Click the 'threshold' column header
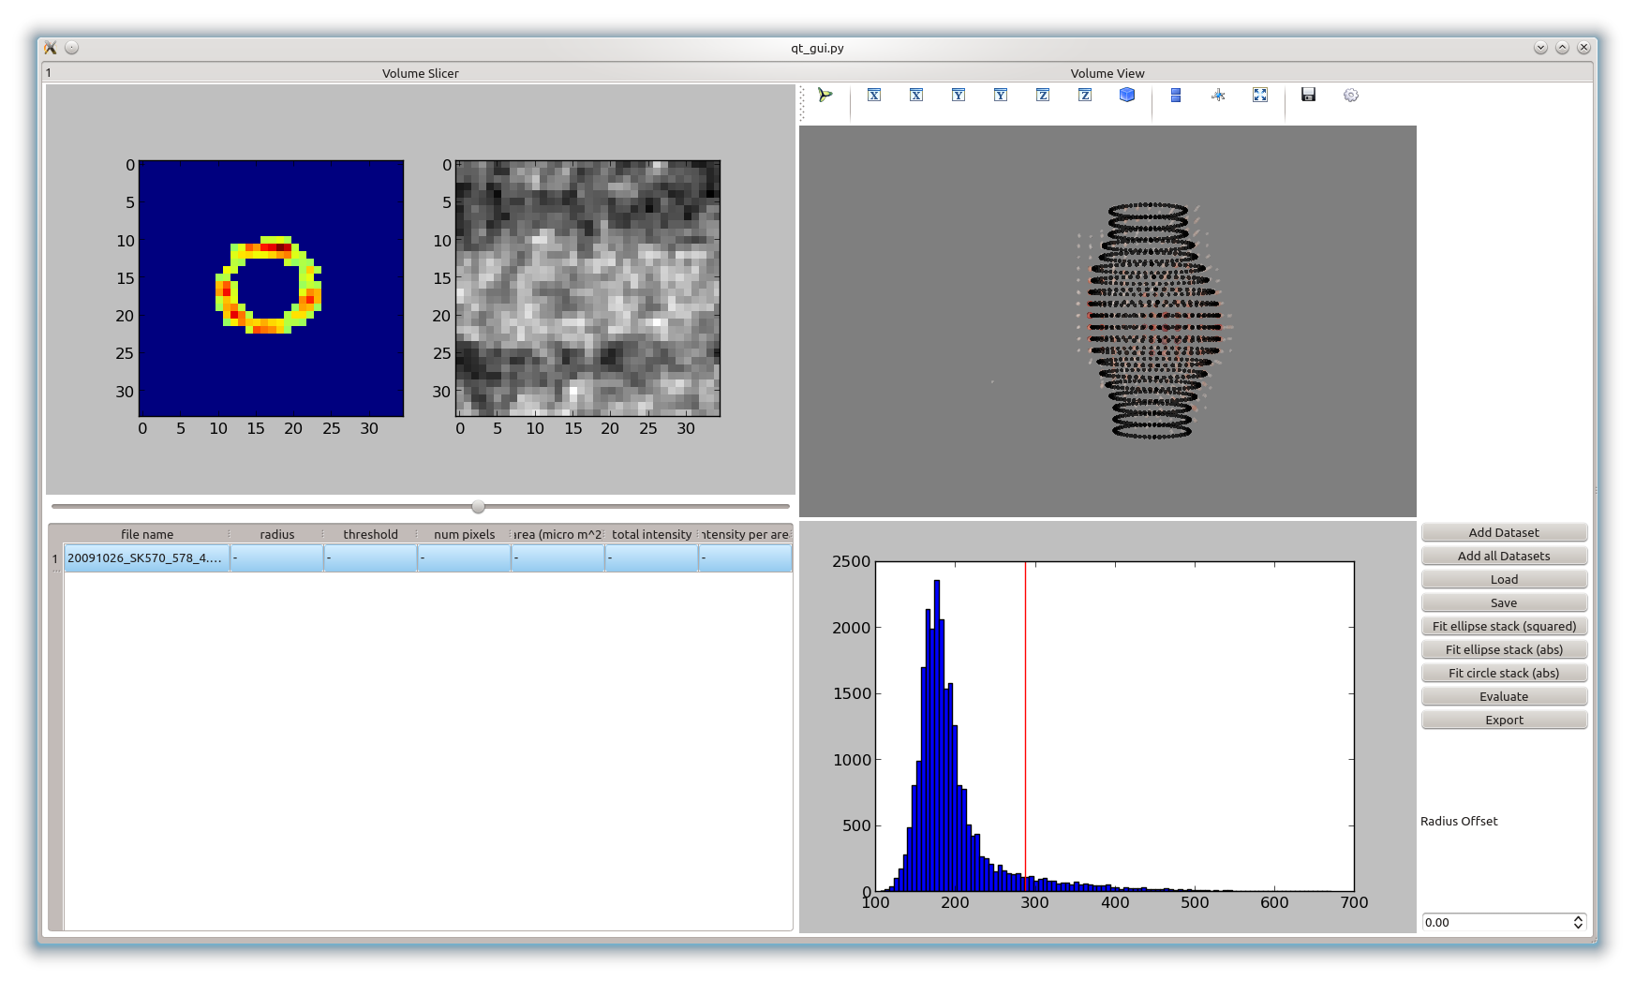Viewport: 1635px width, 981px height. (370, 534)
